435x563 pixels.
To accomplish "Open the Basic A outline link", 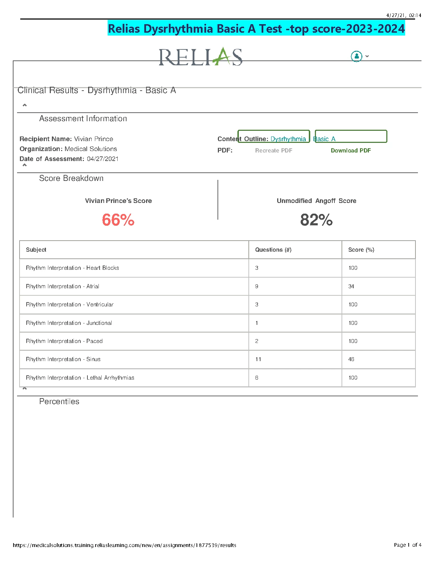I will (x=324, y=139).
